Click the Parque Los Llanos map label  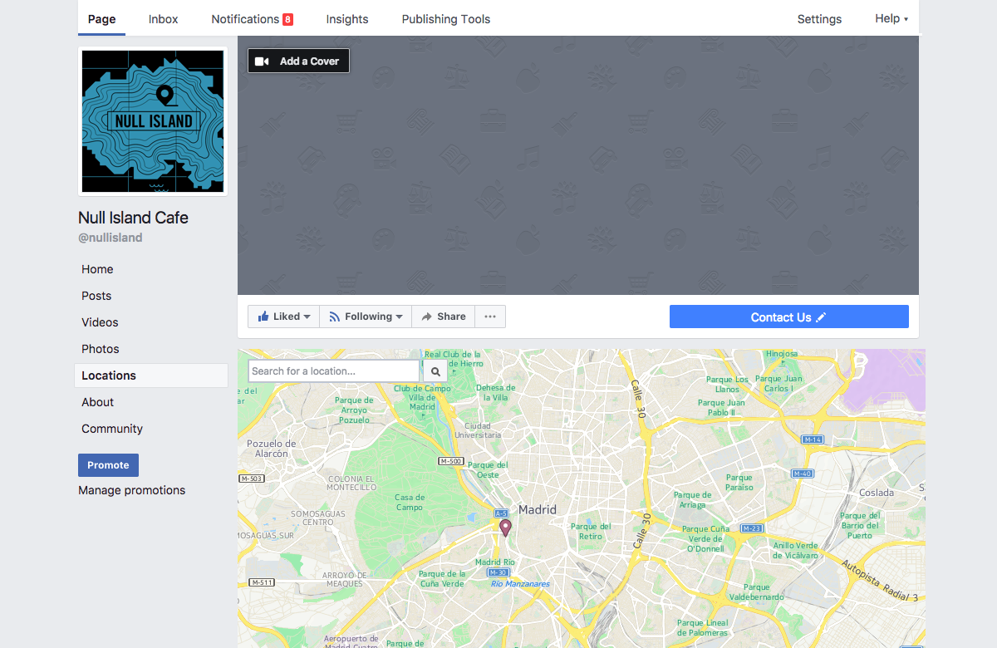point(727,385)
